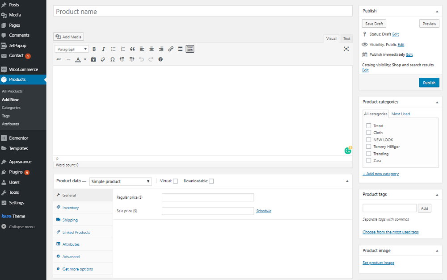Toggle bold formatting in the editor

[94, 49]
